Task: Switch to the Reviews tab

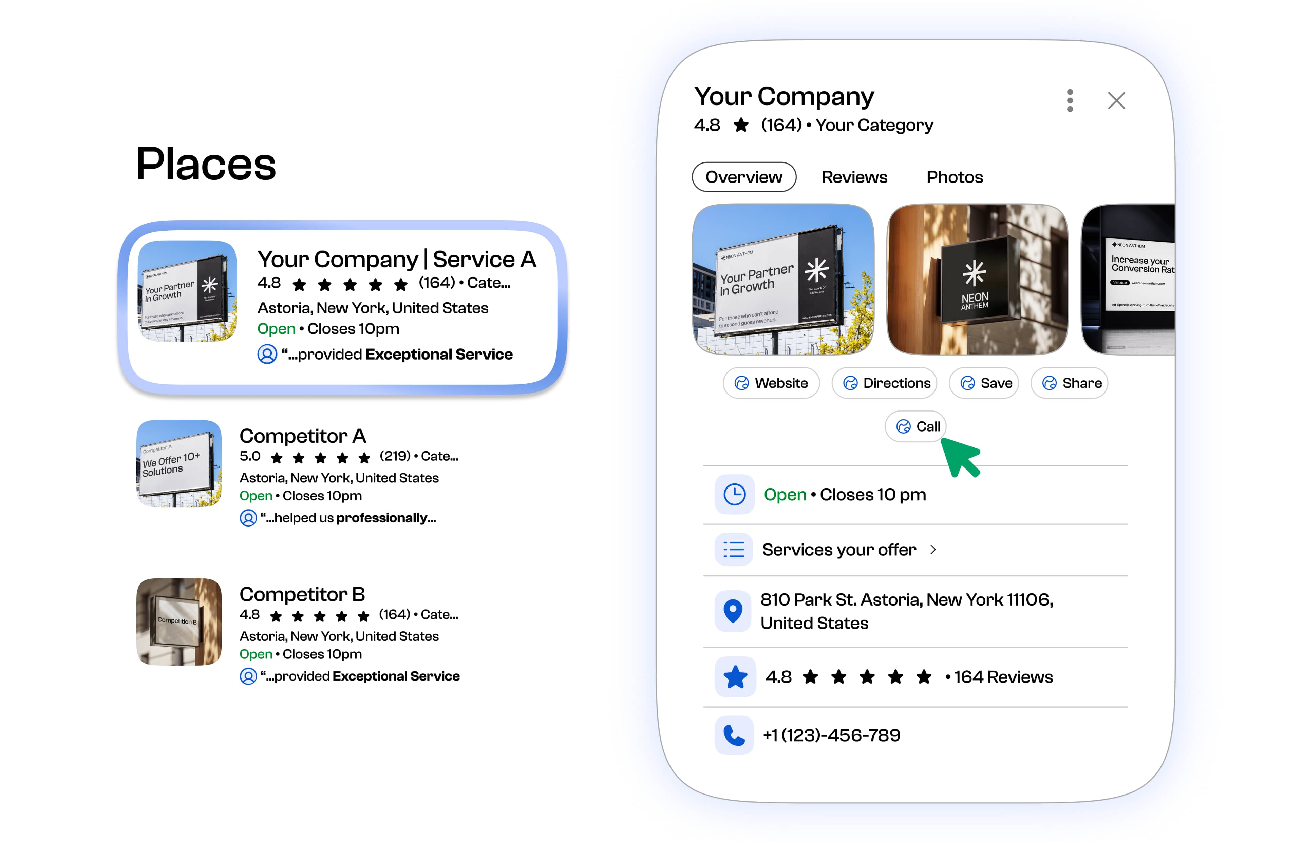Action: click(854, 177)
